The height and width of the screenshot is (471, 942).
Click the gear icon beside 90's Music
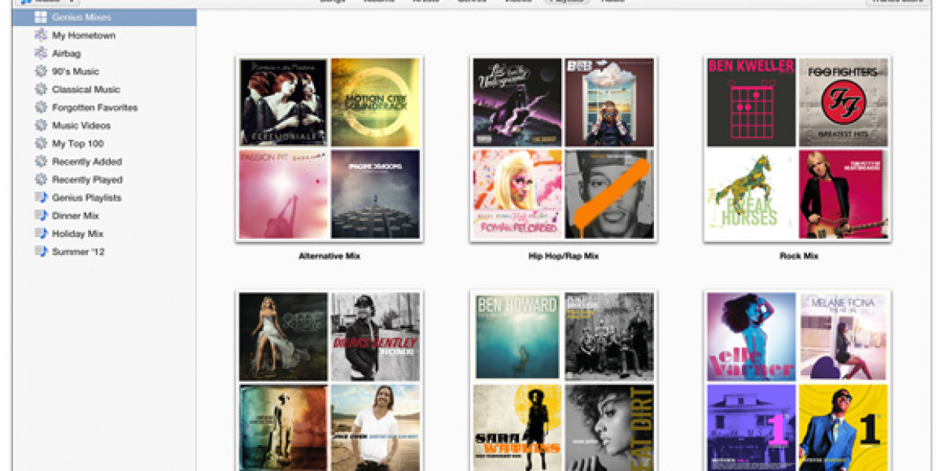pyautogui.click(x=41, y=71)
